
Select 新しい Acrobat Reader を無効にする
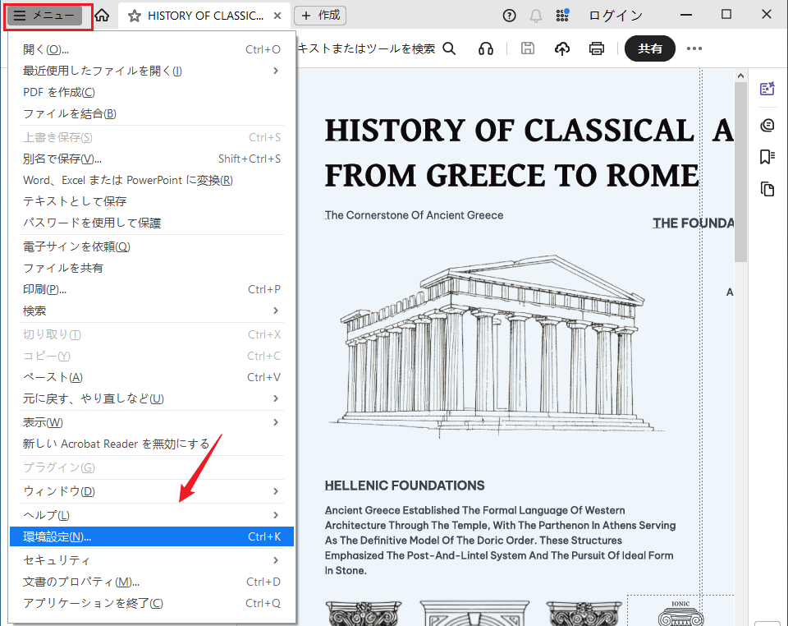151,444
